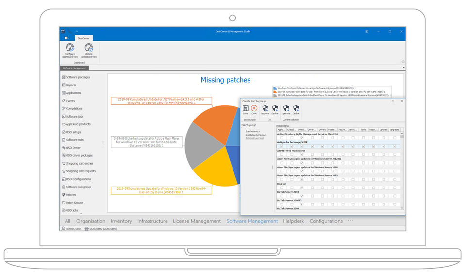Image resolution: width=466 pixels, height=272 pixels.
Task: Sort by the Drivers column header
Action: pyautogui.click(x=322, y=130)
